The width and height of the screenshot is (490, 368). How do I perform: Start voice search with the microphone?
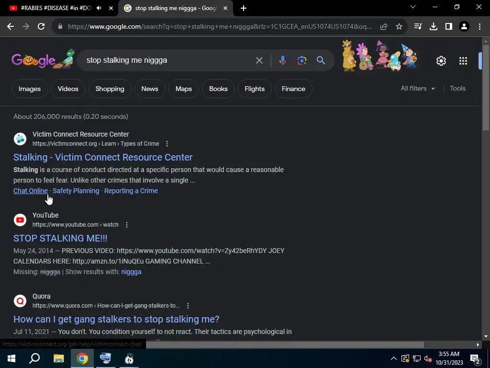[282, 60]
